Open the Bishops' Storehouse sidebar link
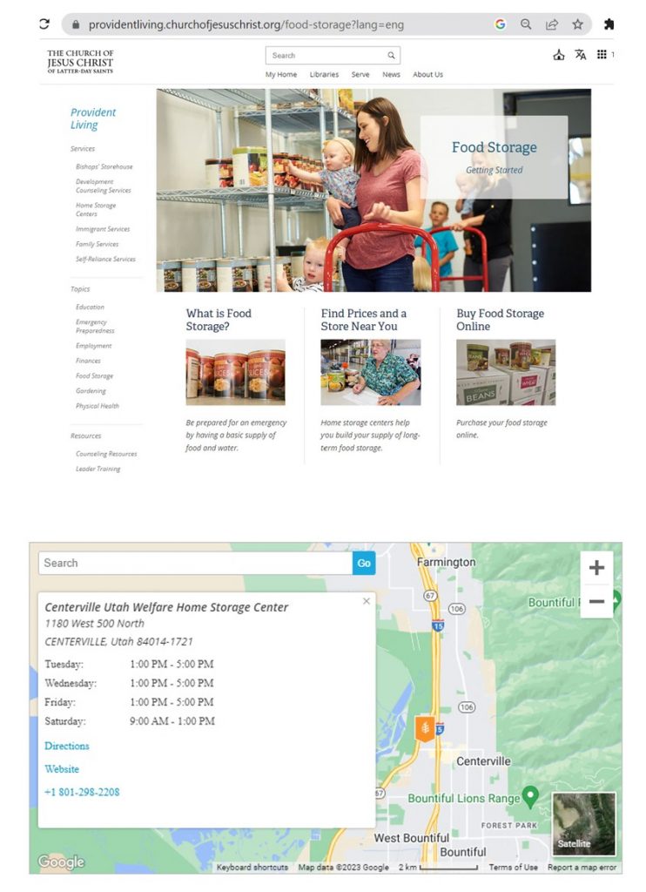646x892 pixels. [x=104, y=166]
